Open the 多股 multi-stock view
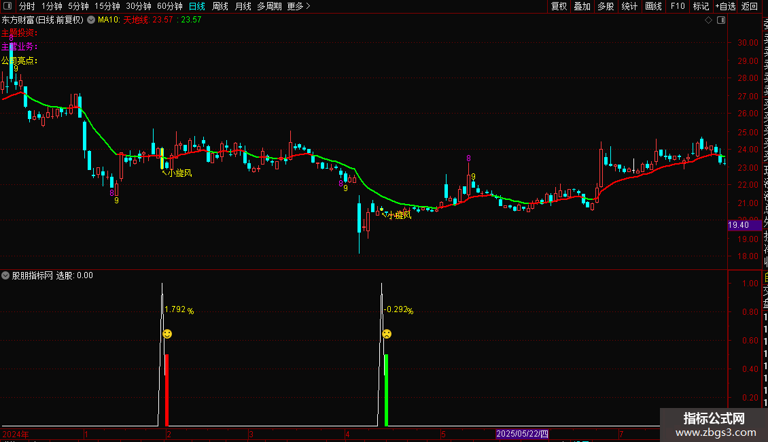The width and height of the screenshot is (768, 442). click(x=606, y=6)
